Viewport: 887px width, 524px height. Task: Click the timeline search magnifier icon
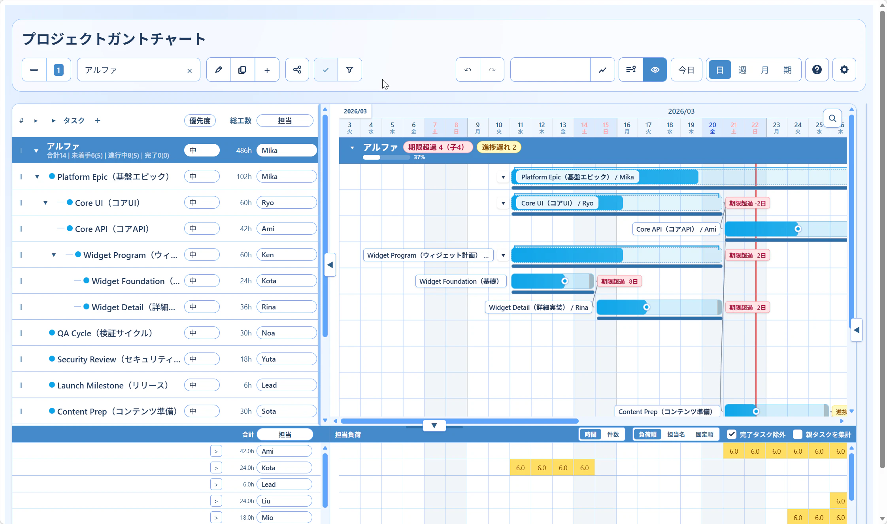(832, 118)
